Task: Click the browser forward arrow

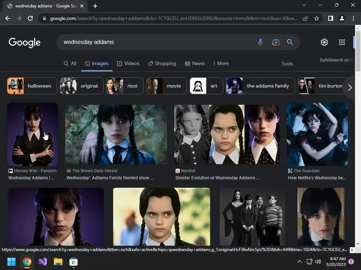Action: 19,18
